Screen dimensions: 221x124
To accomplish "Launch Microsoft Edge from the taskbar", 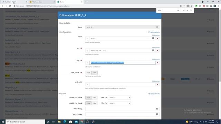I will [x=65, y=122].
